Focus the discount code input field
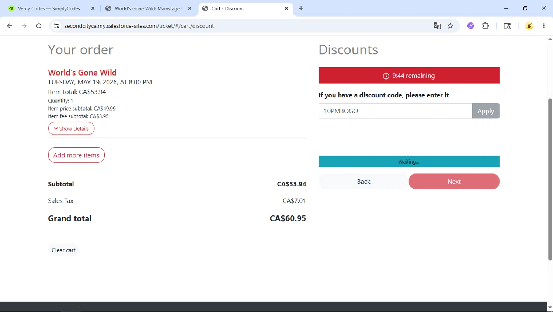The height and width of the screenshot is (312, 553). (x=395, y=111)
